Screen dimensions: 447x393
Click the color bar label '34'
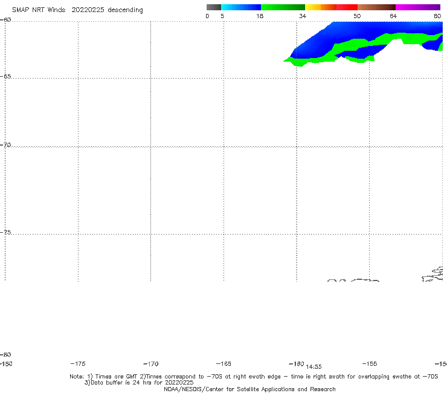click(303, 16)
